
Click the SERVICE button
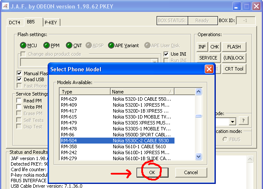[208, 58]
